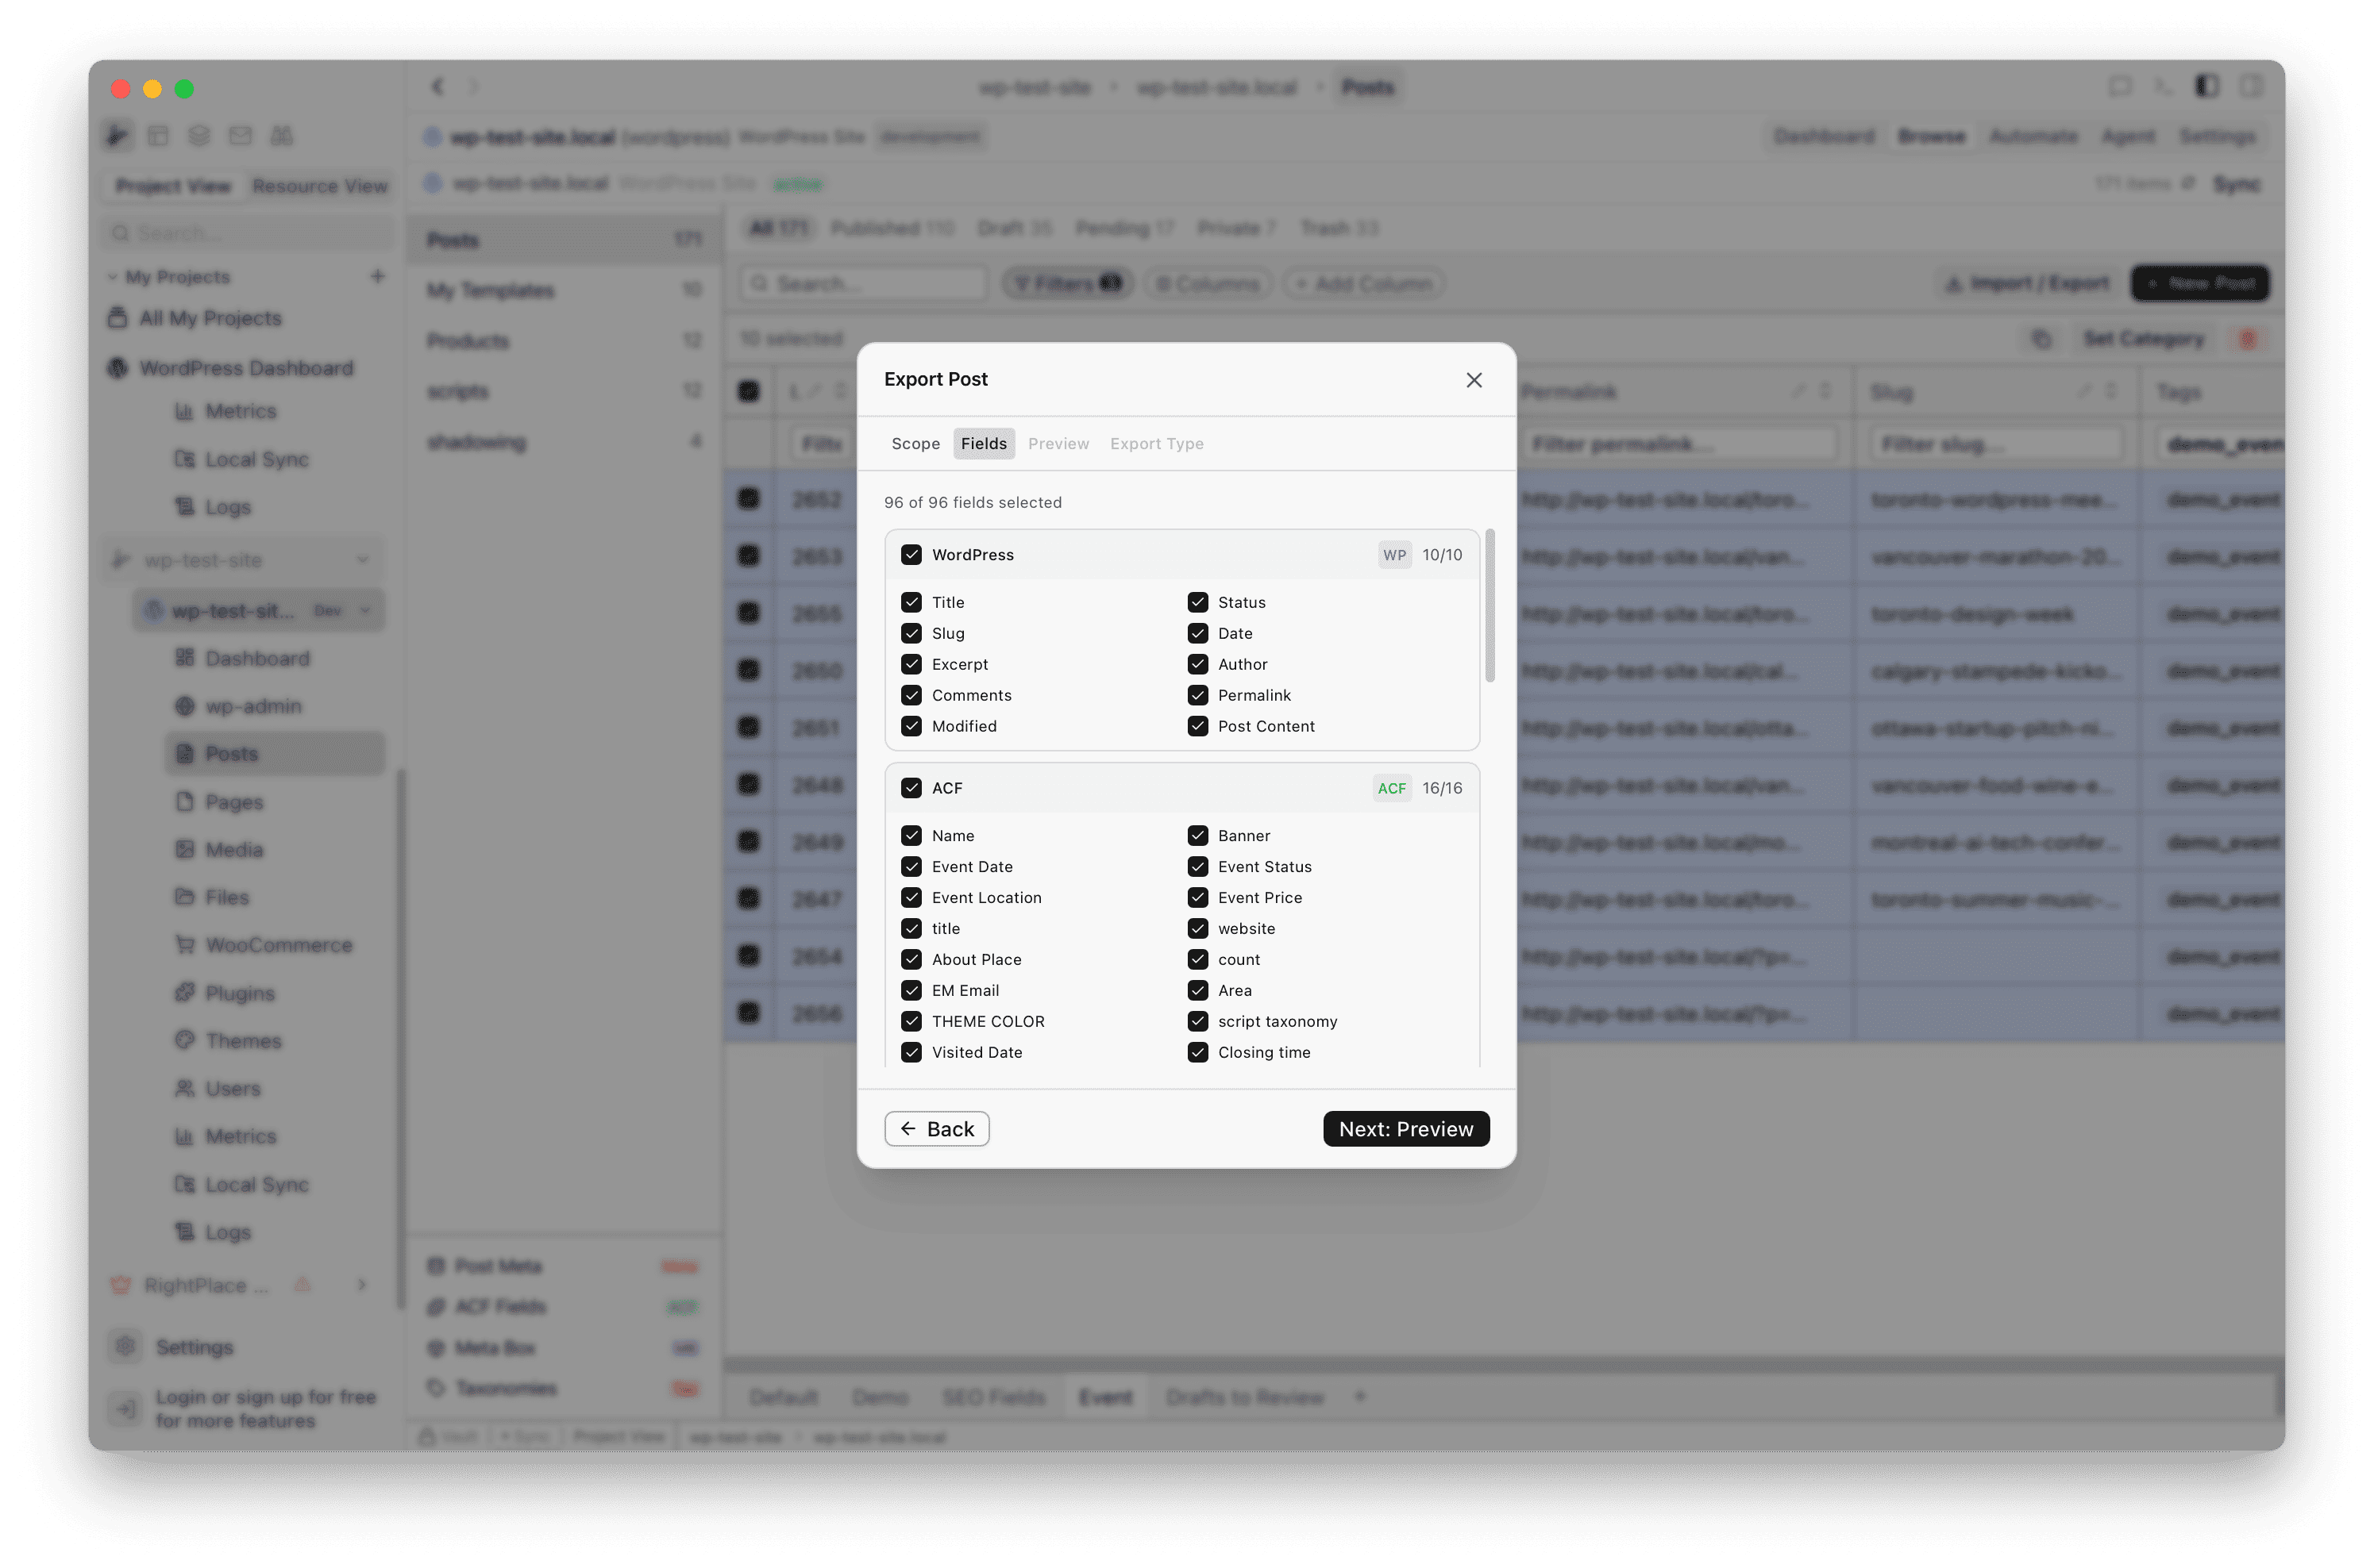
Task: Uncheck the Title field checkbox
Action: tap(911, 602)
